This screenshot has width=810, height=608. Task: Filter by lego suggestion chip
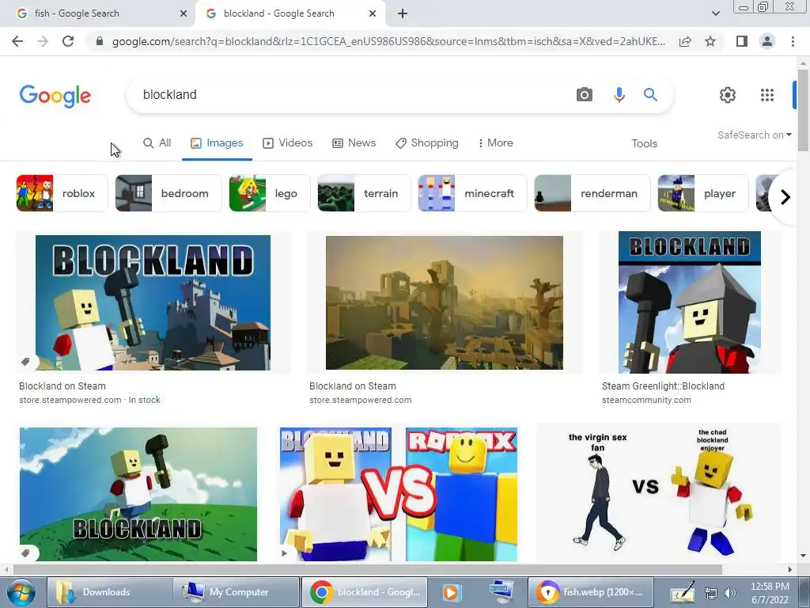pyautogui.click(x=270, y=193)
